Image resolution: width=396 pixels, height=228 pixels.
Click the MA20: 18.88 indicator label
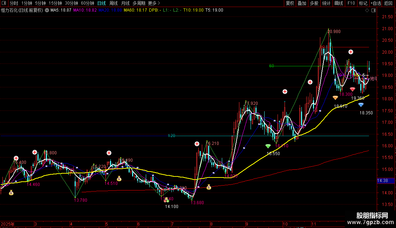pyautogui.click(x=110, y=10)
